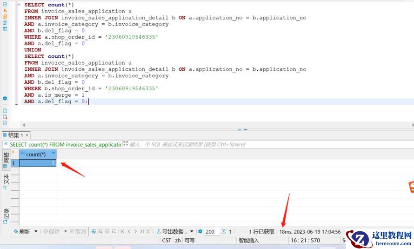Click the left arrow of the editor horizontal scrollbar
This screenshot has height=249, width=414.
tap(24, 125)
